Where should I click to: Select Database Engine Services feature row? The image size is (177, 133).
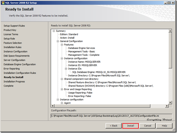[x=82, y=48]
